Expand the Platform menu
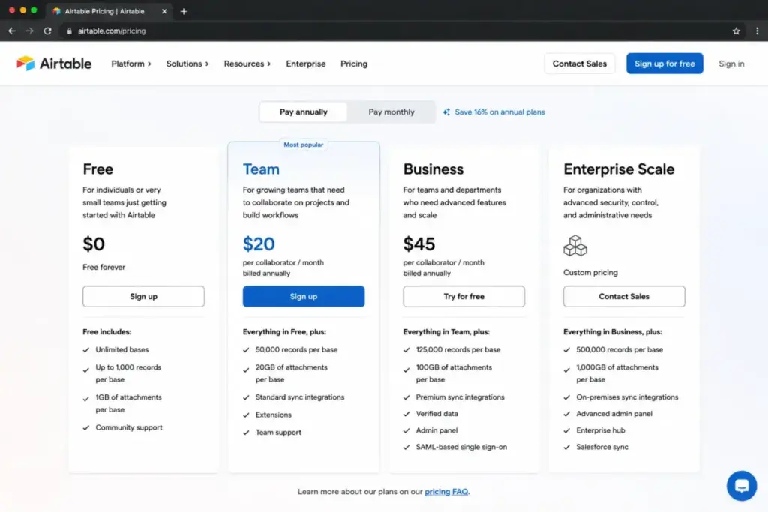 pyautogui.click(x=131, y=64)
